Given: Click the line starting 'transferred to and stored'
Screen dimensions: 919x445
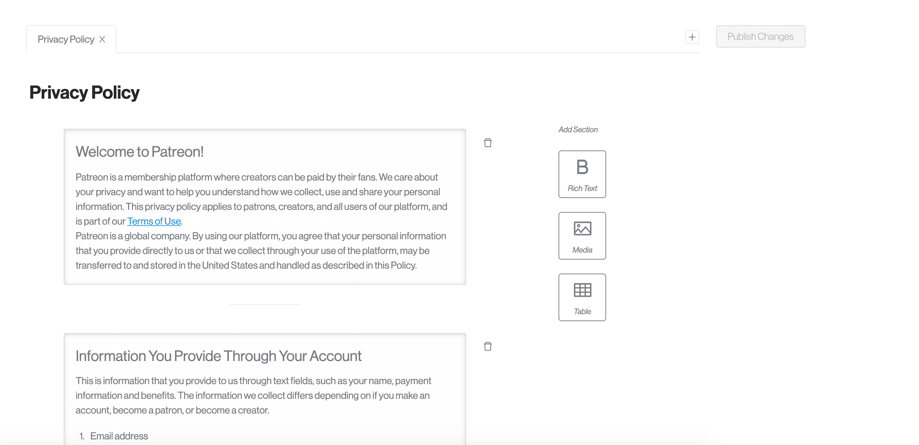Looking at the screenshot, I should click(x=246, y=265).
